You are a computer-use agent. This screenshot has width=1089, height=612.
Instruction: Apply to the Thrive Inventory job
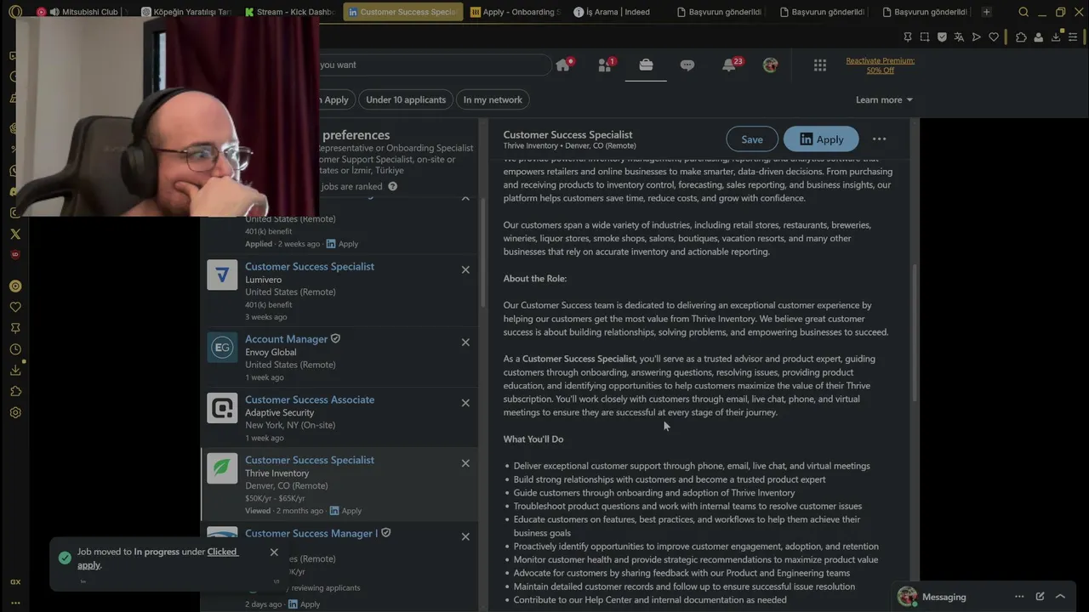pyautogui.click(x=821, y=139)
